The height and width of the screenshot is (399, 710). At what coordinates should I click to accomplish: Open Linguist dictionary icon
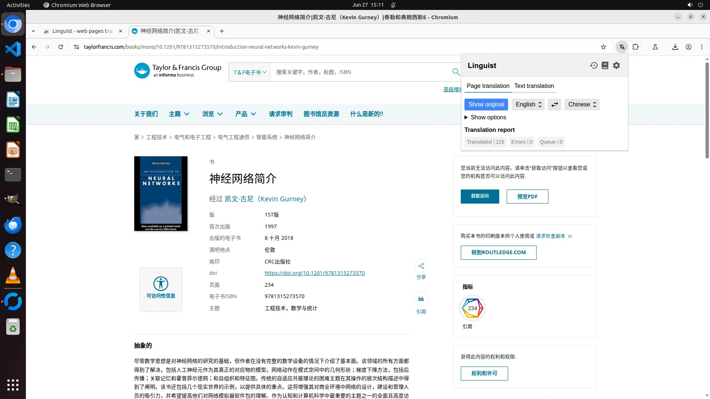(605, 65)
